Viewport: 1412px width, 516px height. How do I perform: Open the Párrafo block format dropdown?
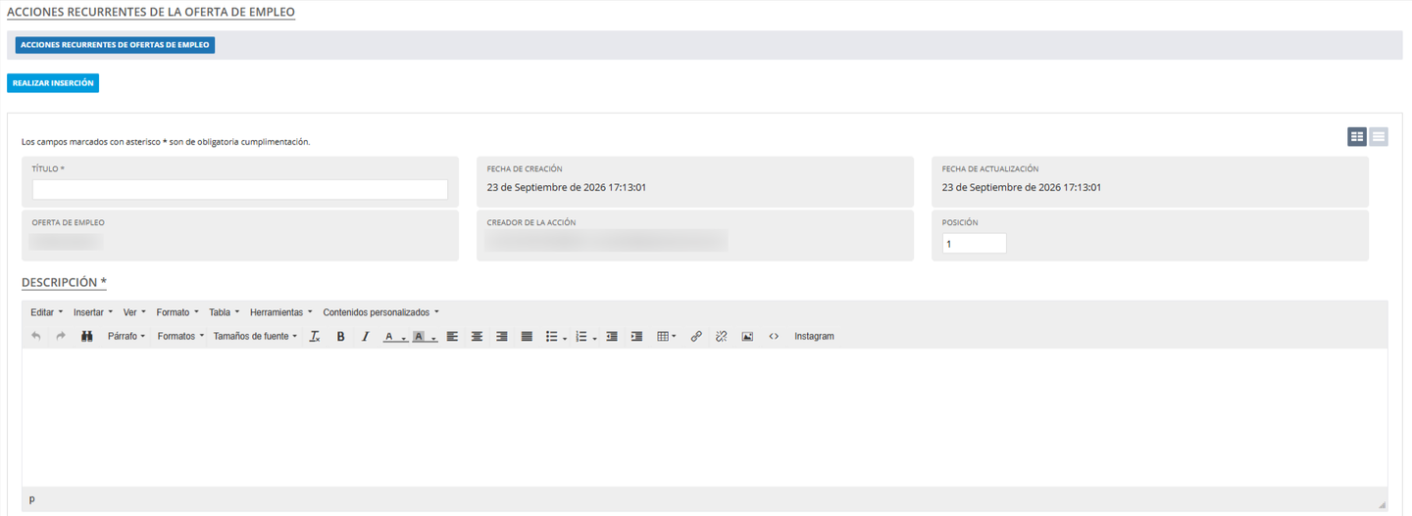(126, 336)
